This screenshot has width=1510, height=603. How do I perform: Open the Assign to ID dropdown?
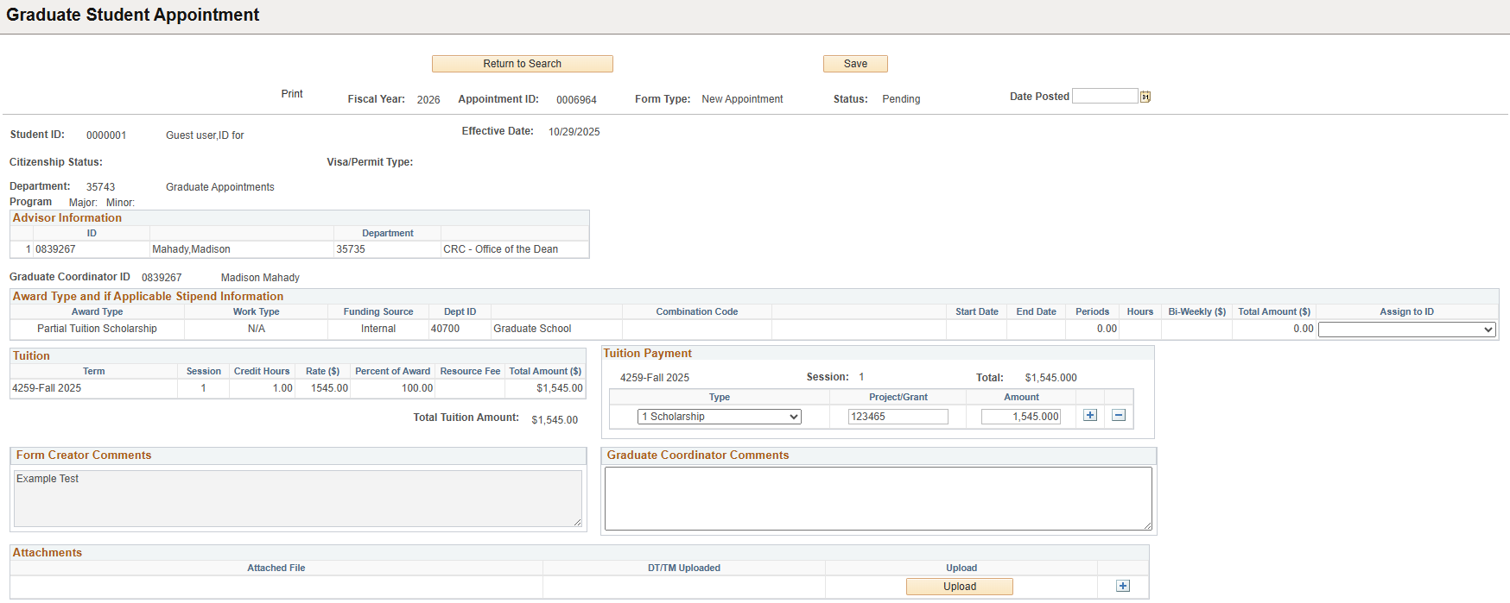point(1406,330)
